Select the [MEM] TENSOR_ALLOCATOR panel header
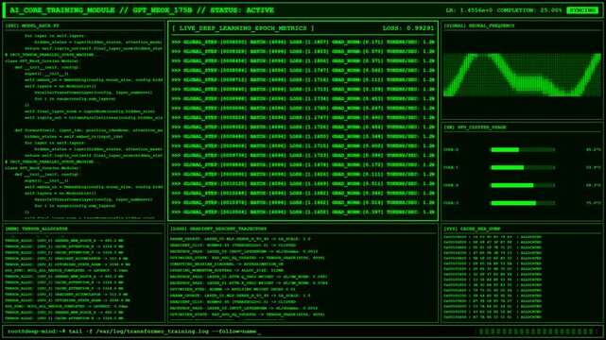The width and height of the screenshot is (606, 340). tap(36, 229)
